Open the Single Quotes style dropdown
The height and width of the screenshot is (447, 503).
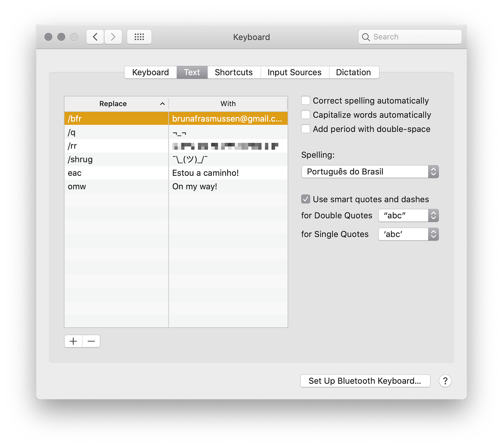tap(408, 234)
